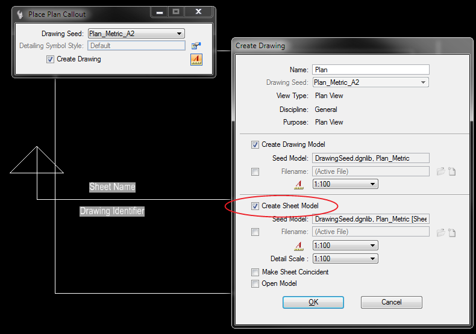Open the Sheet Model annotation scale dropdown

tap(345, 245)
